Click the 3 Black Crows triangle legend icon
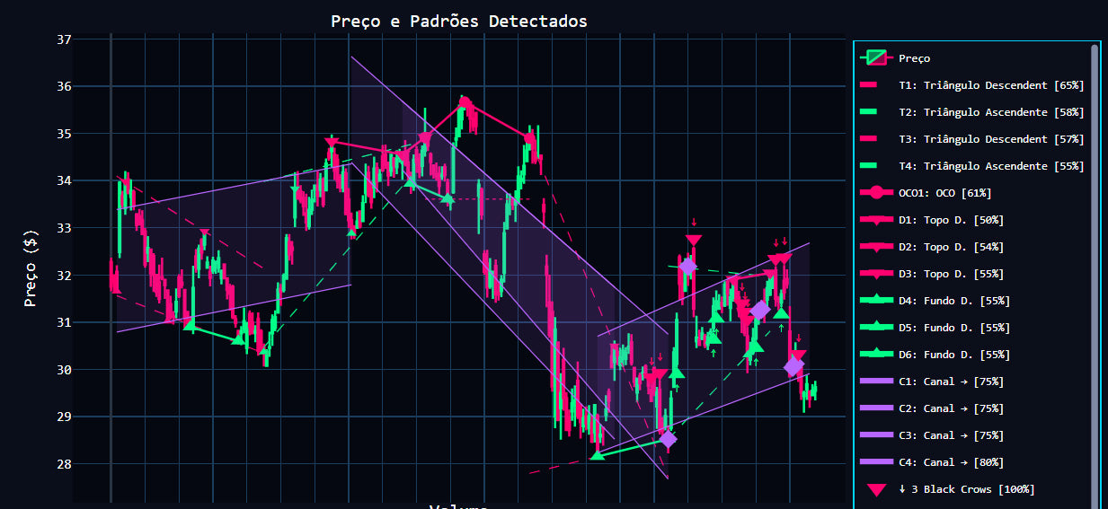This screenshot has height=509, width=1108. 874,489
